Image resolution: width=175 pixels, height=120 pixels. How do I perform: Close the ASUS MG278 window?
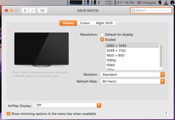(6, 10)
